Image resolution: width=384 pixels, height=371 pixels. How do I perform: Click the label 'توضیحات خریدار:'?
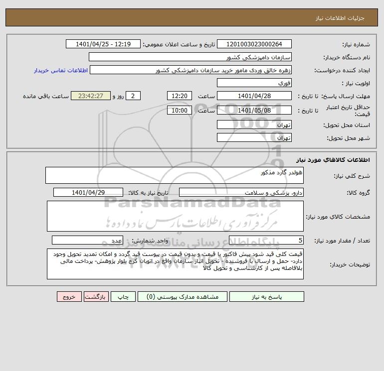[350, 264]
